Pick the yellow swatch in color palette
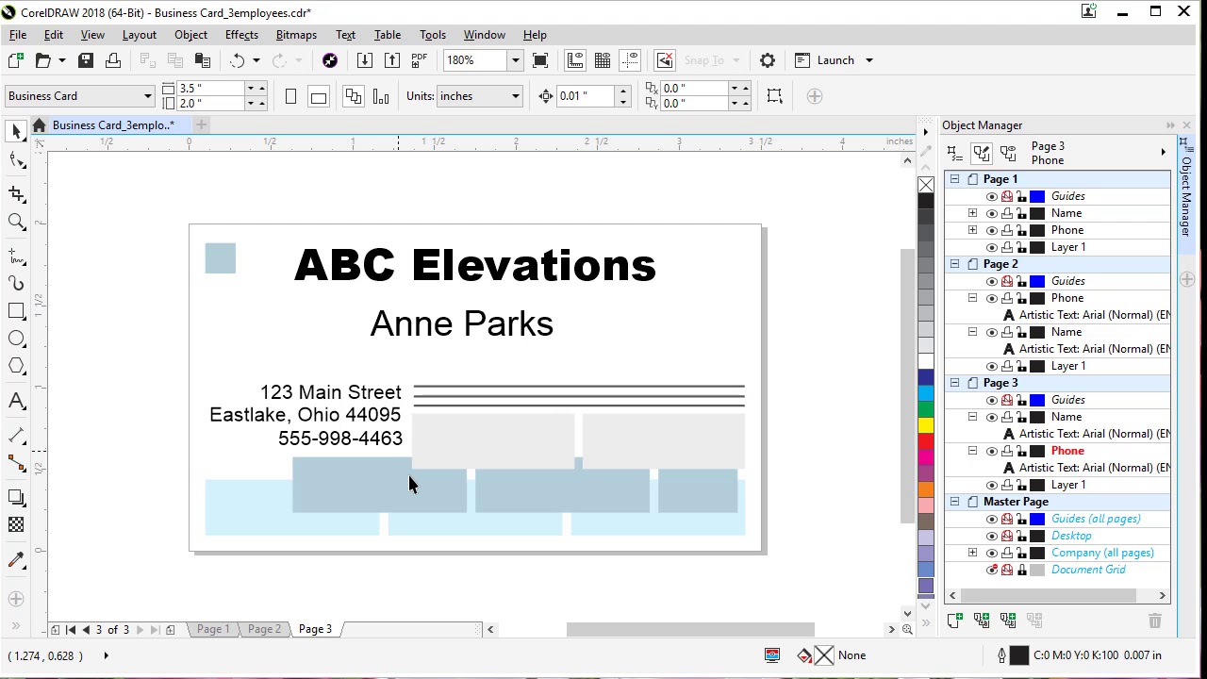 926,424
